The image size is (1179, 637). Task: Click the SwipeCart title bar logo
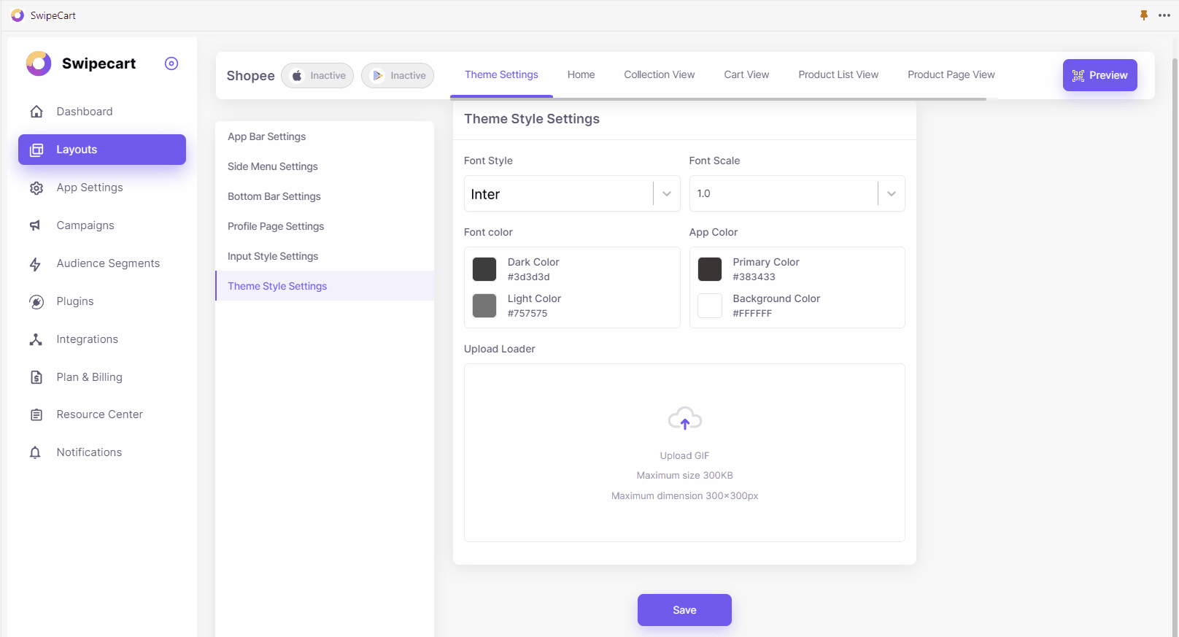click(18, 15)
